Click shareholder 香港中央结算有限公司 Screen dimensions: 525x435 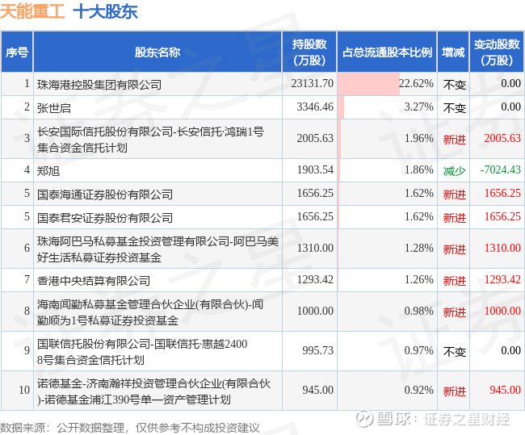click(x=94, y=280)
